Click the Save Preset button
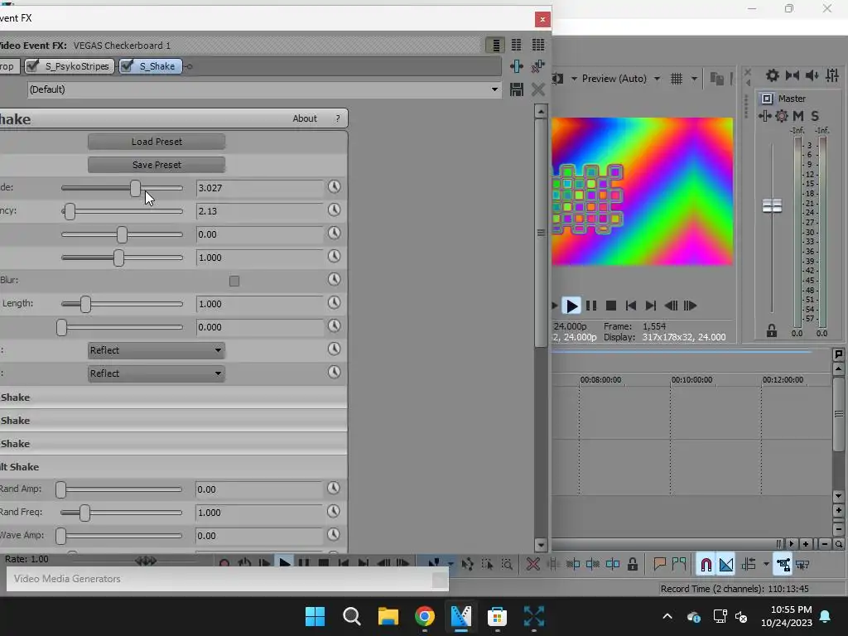The width and height of the screenshot is (848, 636). 157,165
